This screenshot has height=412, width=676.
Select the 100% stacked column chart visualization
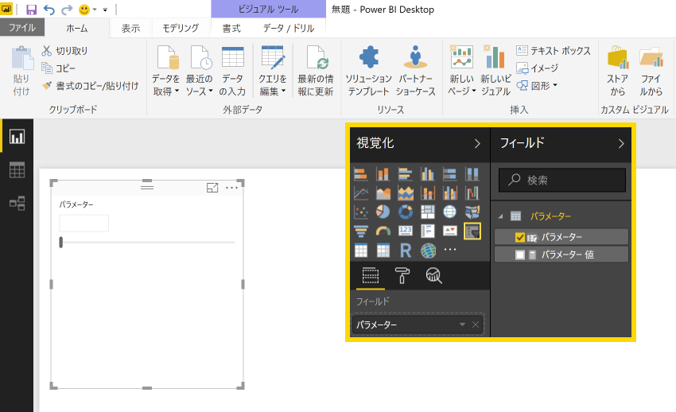[x=472, y=174]
